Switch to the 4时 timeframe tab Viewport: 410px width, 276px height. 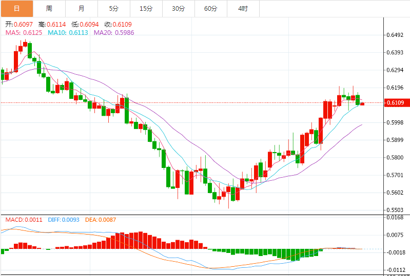coord(243,9)
